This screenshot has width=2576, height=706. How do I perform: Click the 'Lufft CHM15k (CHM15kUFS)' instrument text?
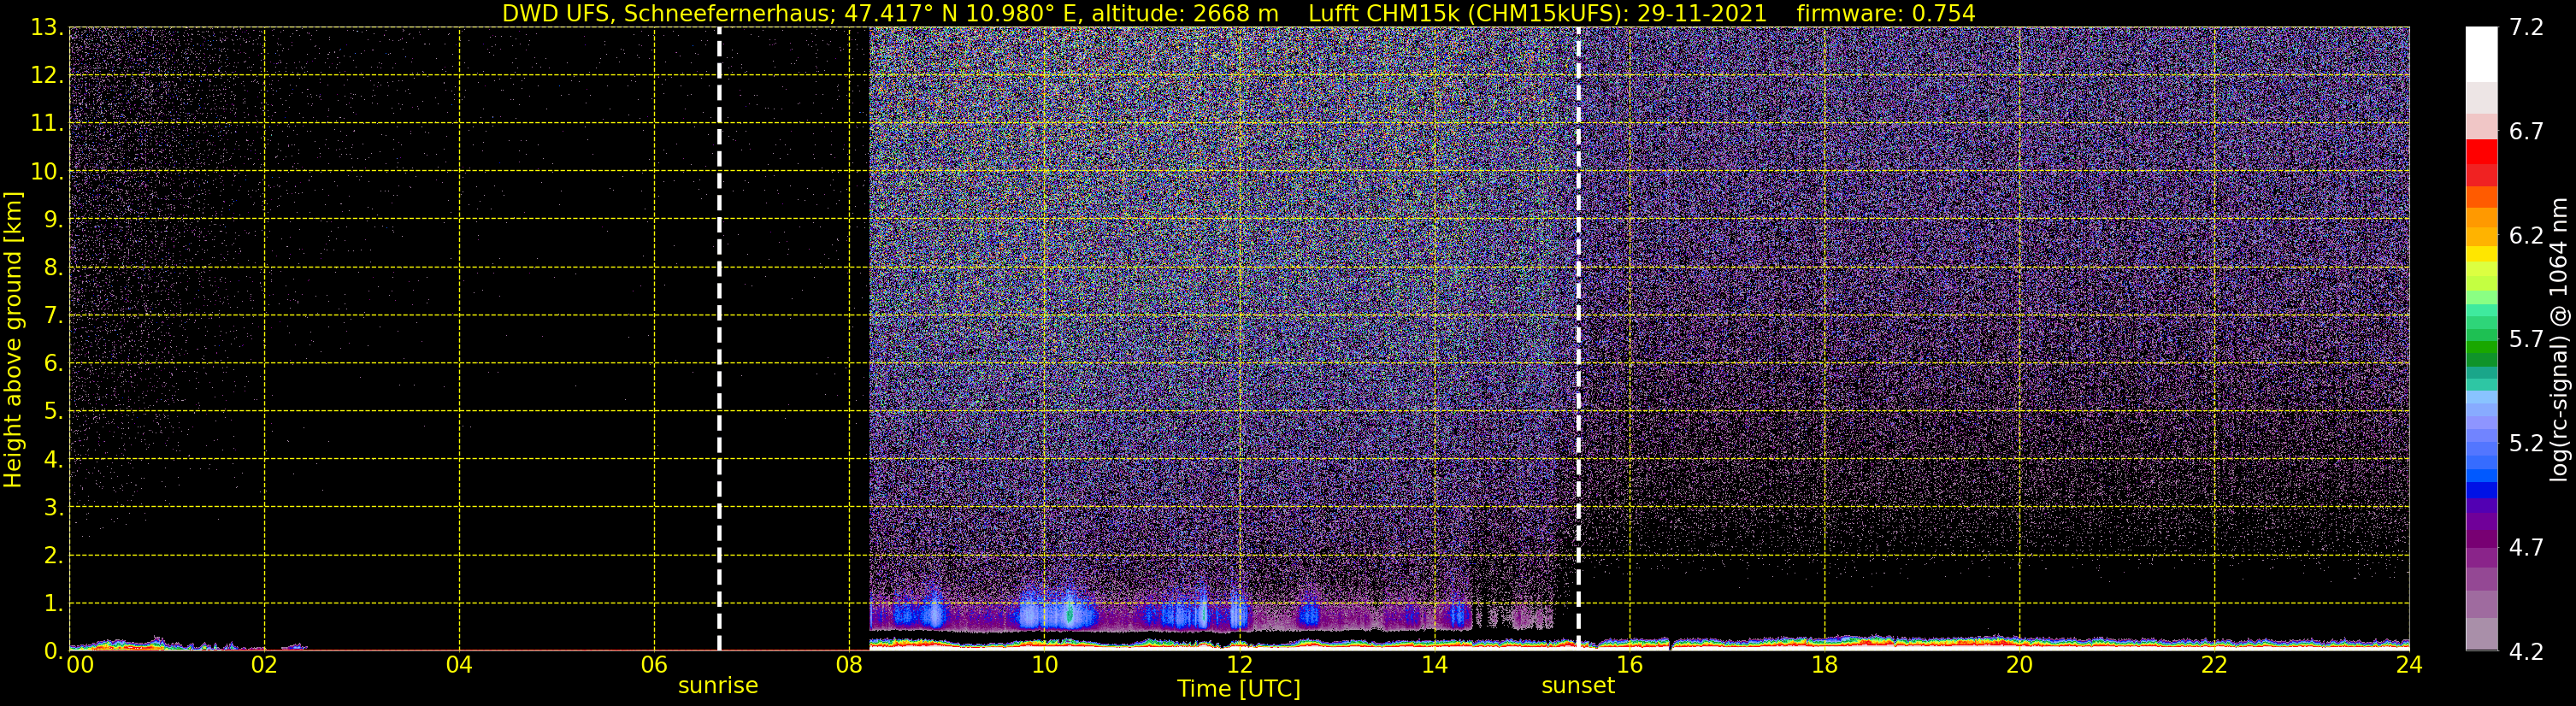point(1467,13)
